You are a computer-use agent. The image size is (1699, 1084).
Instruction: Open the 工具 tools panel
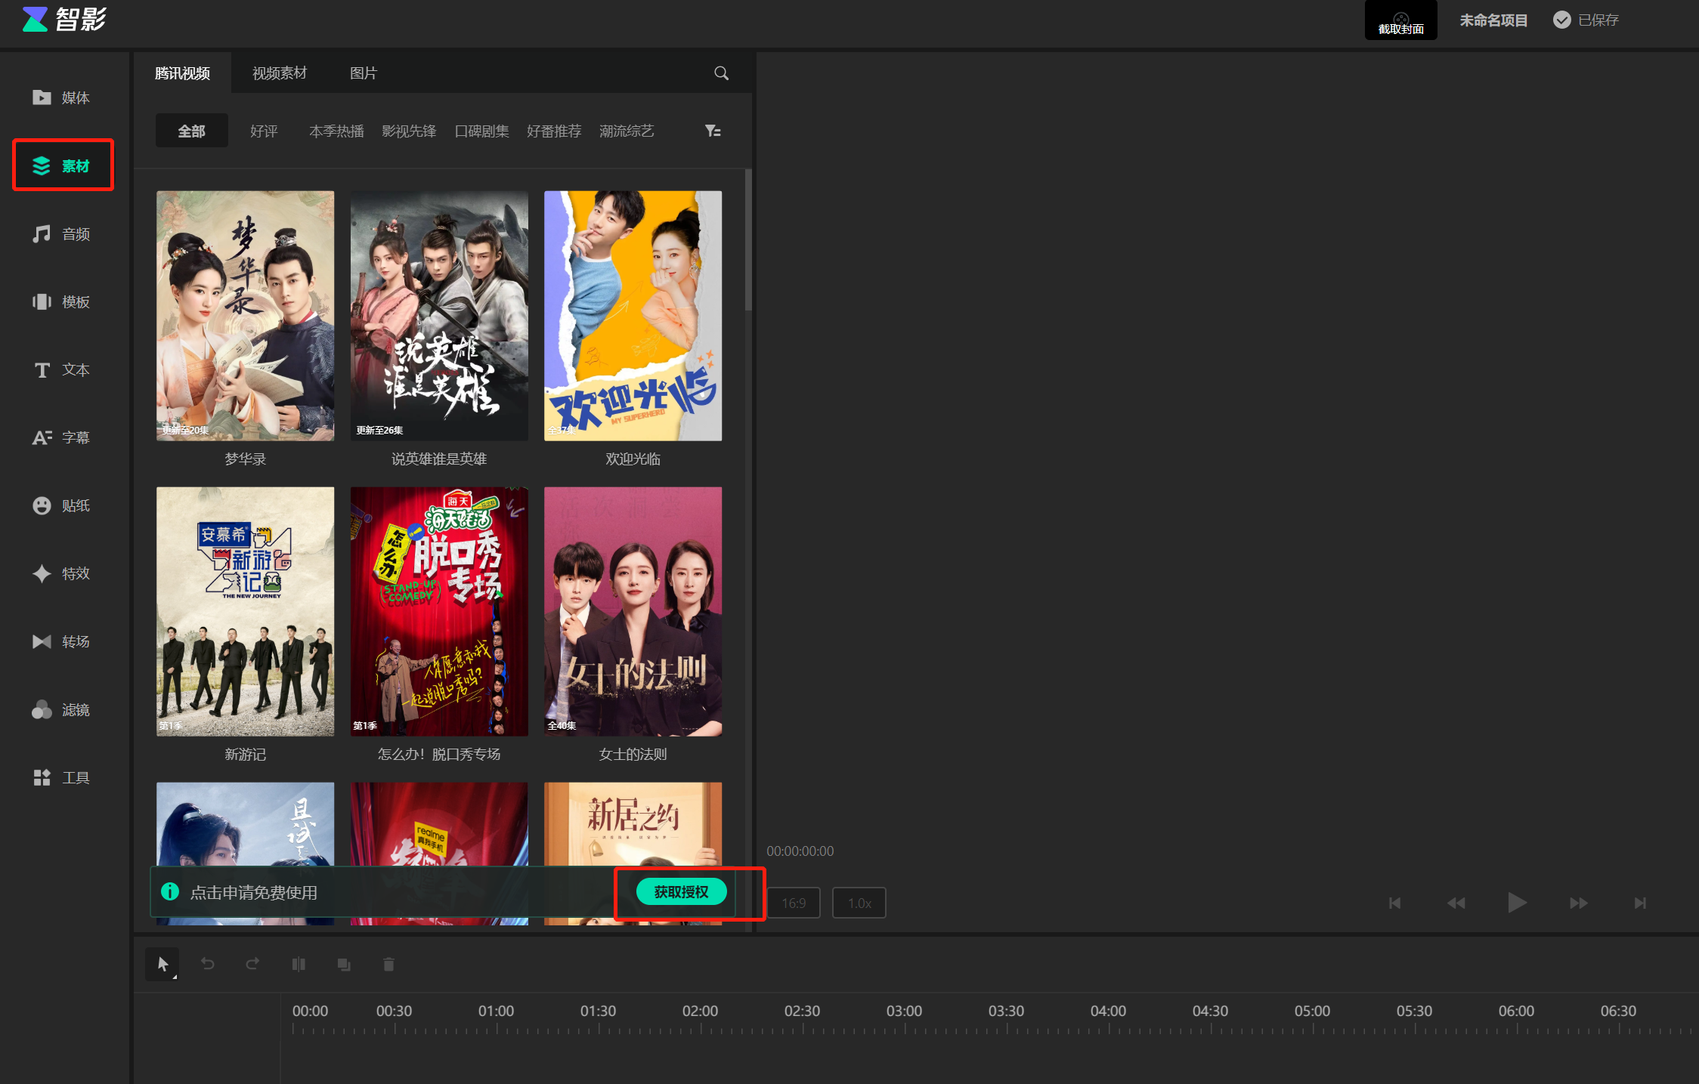61,778
